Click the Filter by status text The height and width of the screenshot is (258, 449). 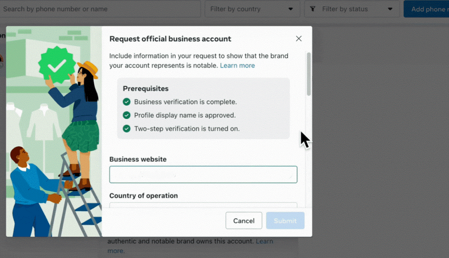coord(345,9)
